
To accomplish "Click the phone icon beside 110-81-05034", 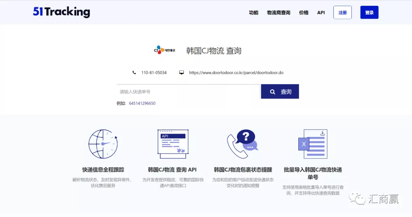I will tap(134, 73).
